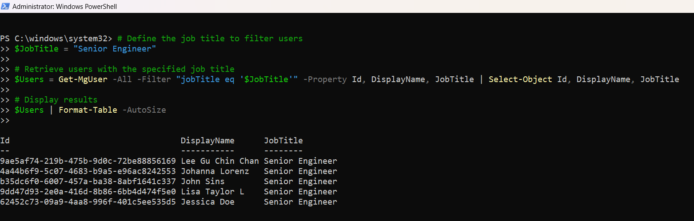Click the Id starting with 62452c73
The image size is (694, 221).
[x=88, y=202]
